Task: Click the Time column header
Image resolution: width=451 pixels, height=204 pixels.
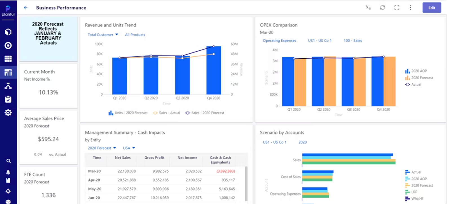Action: pyautogui.click(x=97, y=158)
